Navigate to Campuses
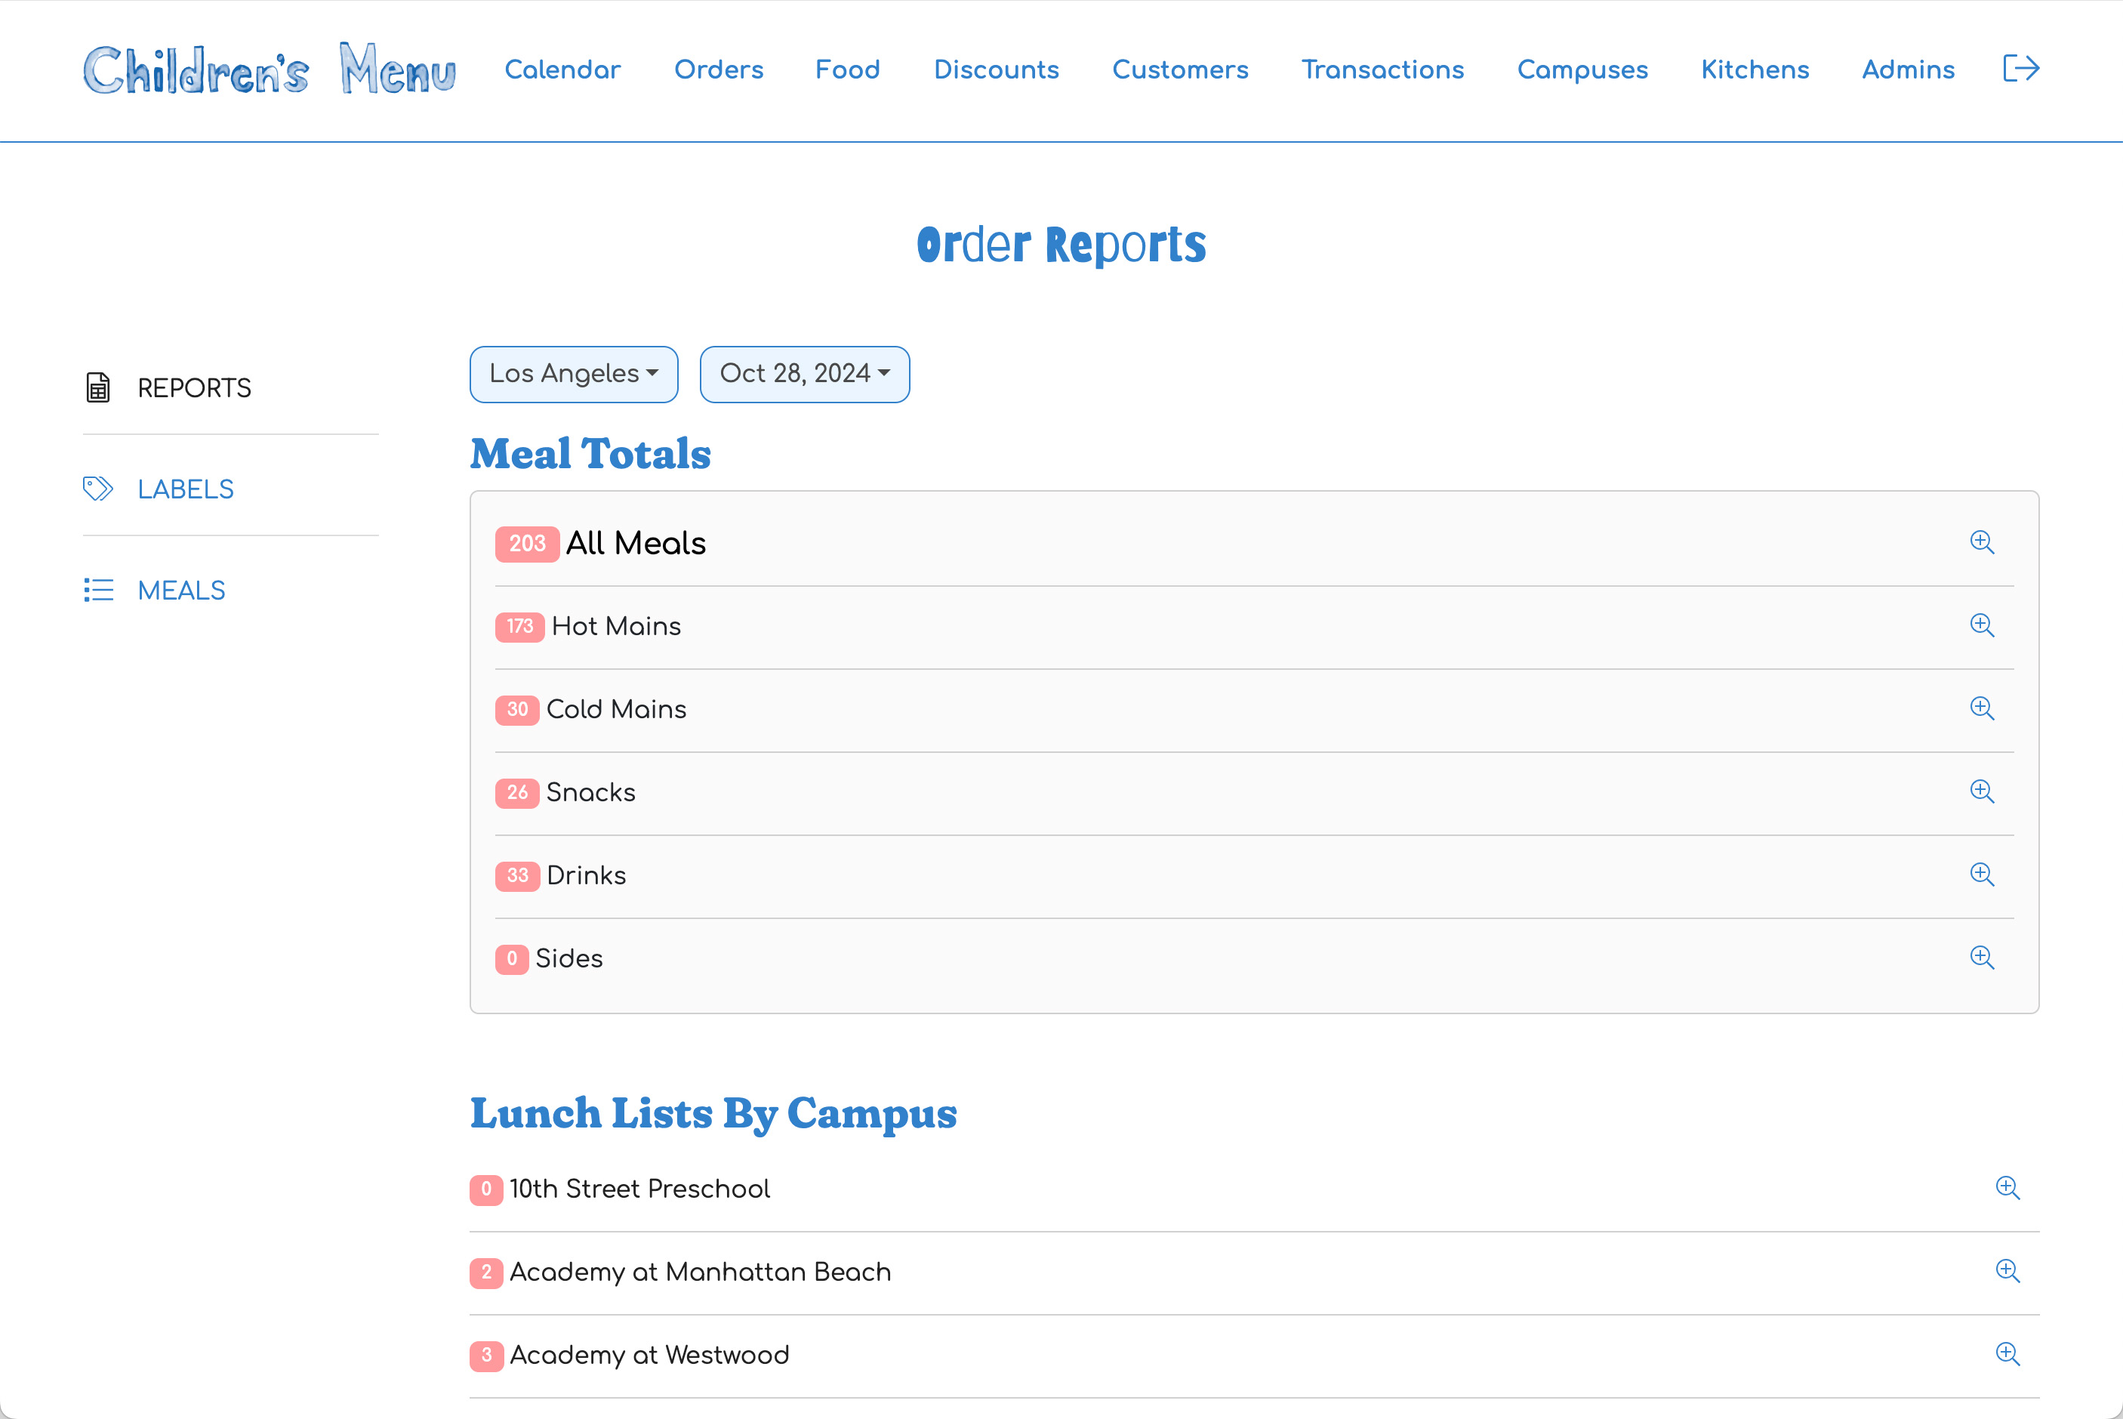Screen dimensions: 2123x1419 click(1582, 69)
